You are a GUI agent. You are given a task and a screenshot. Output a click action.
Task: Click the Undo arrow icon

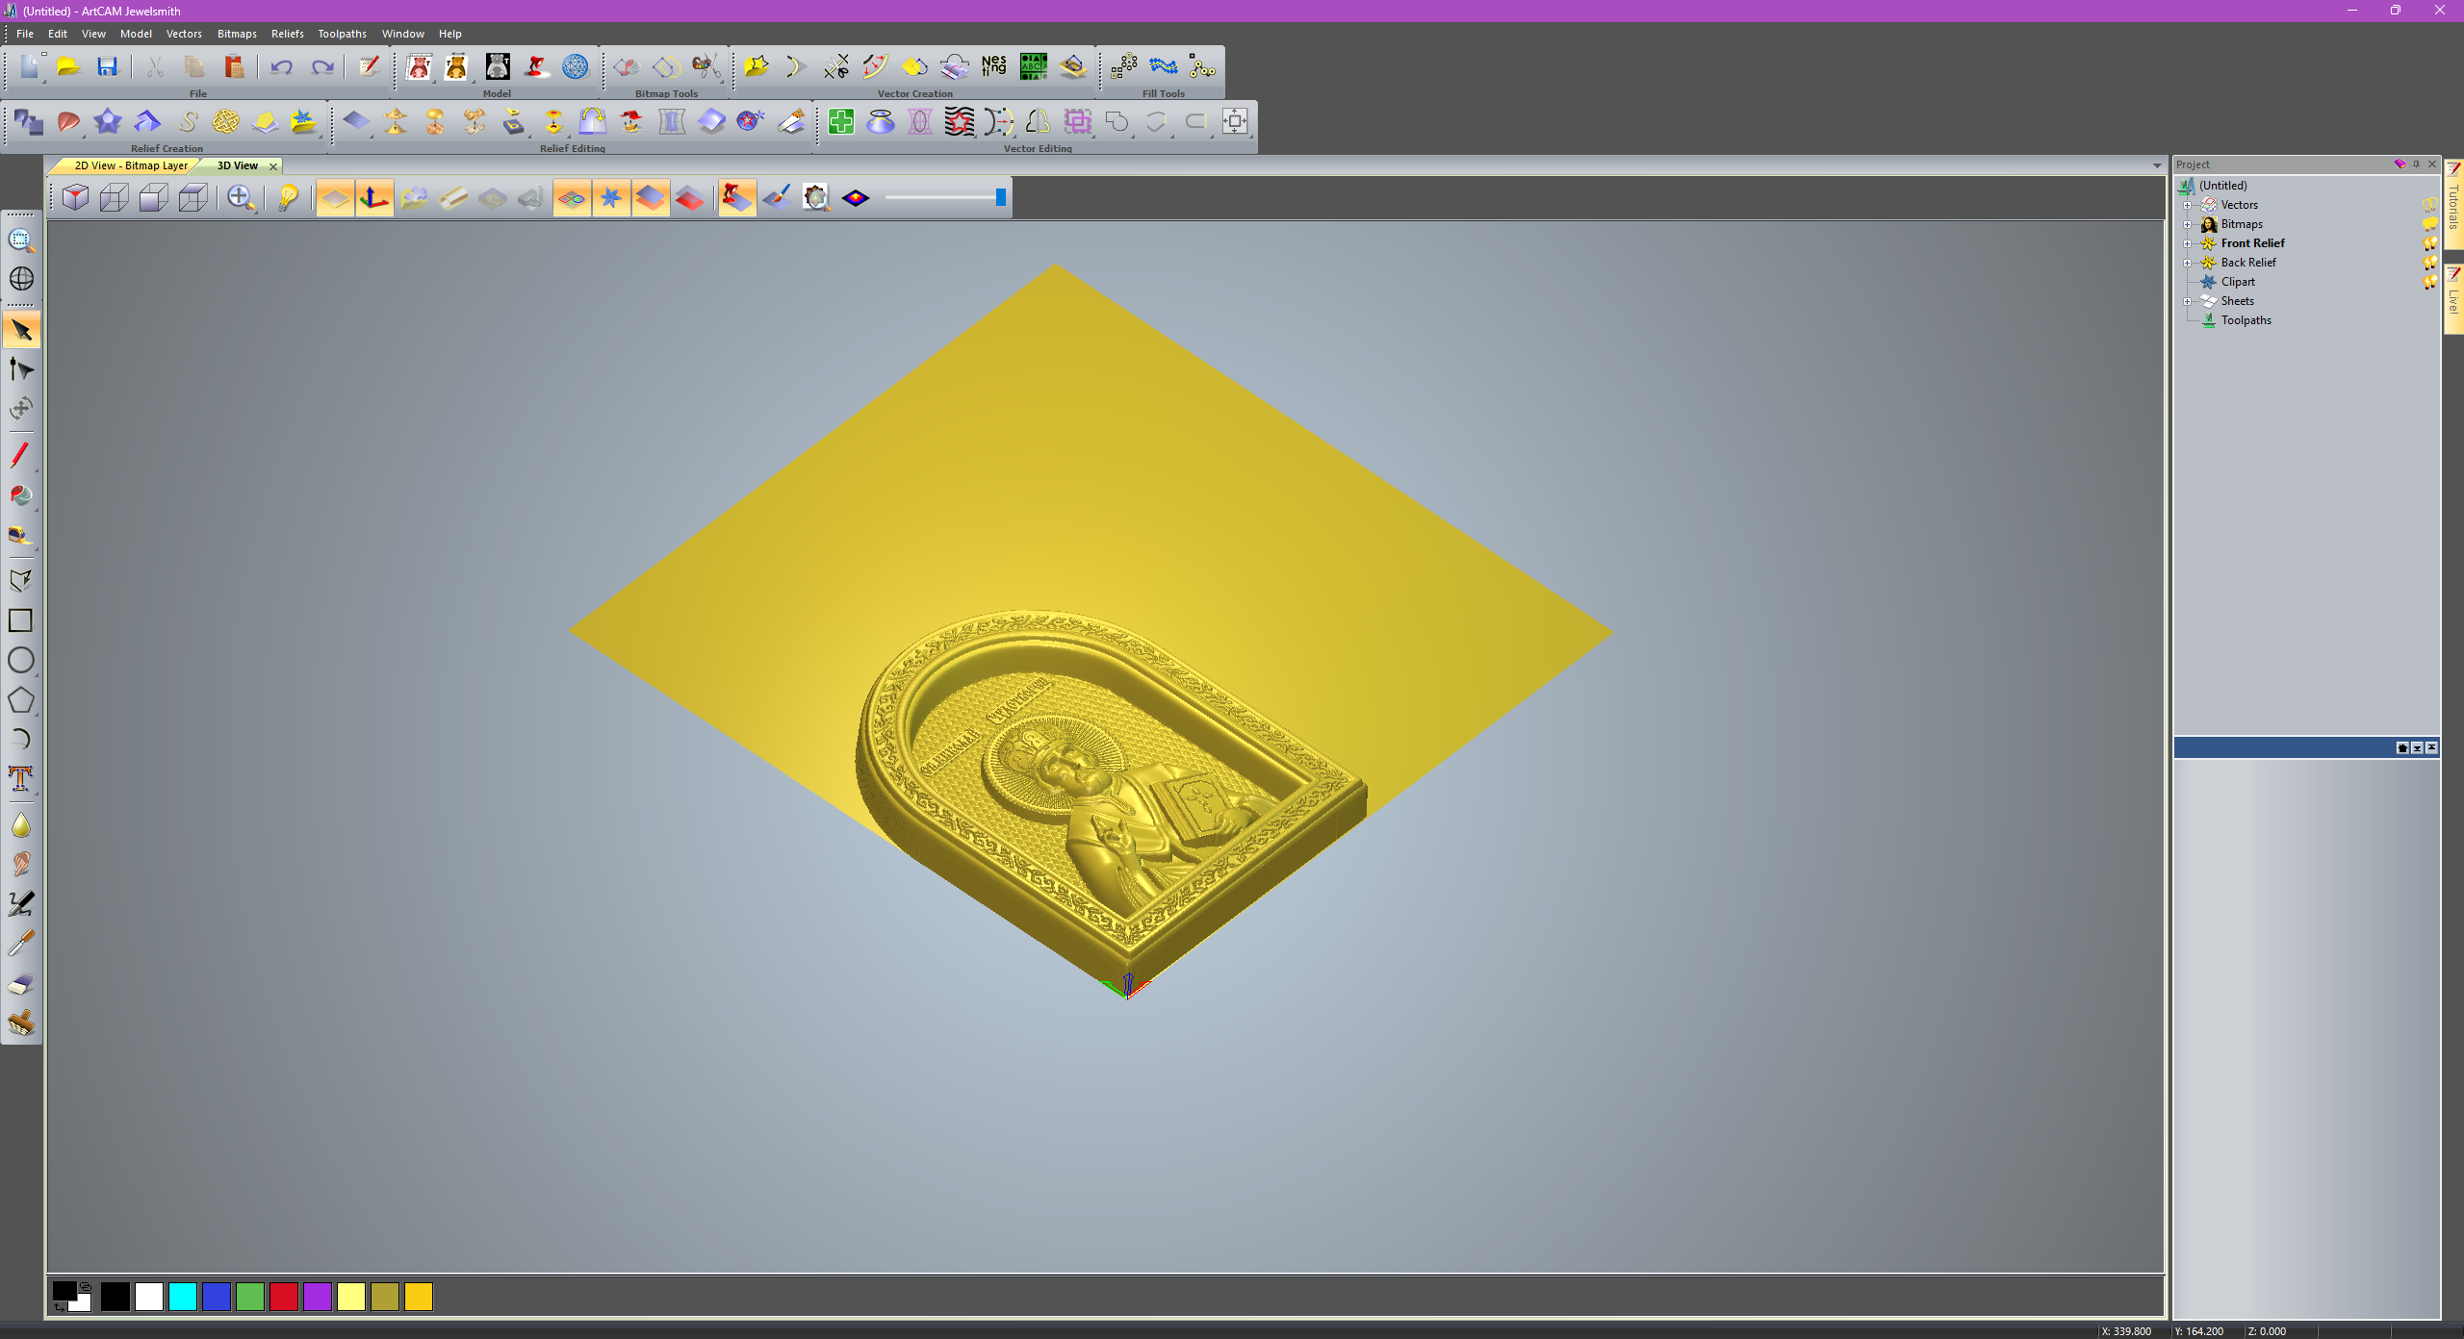pos(281,67)
